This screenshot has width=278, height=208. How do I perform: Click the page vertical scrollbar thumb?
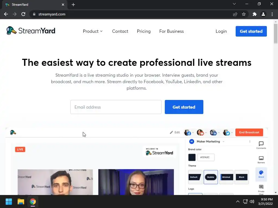[x=276, y=34]
